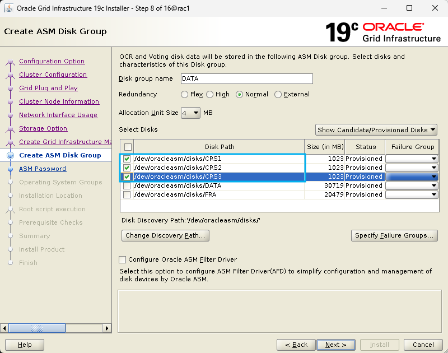The image size is (448, 353).
Task: Open the Allocation Unit Size dropdown
Action: click(x=190, y=113)
